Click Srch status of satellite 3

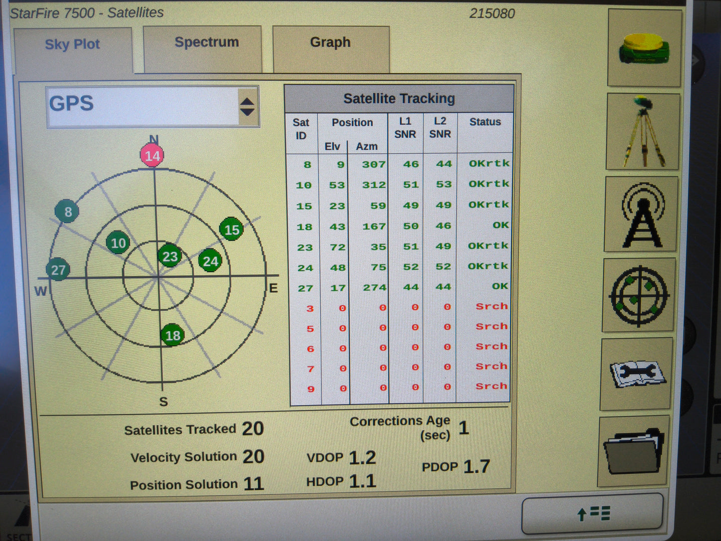[491, 306]
